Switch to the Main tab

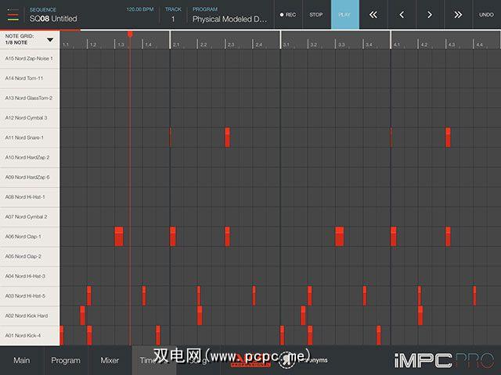coord(21,360)
